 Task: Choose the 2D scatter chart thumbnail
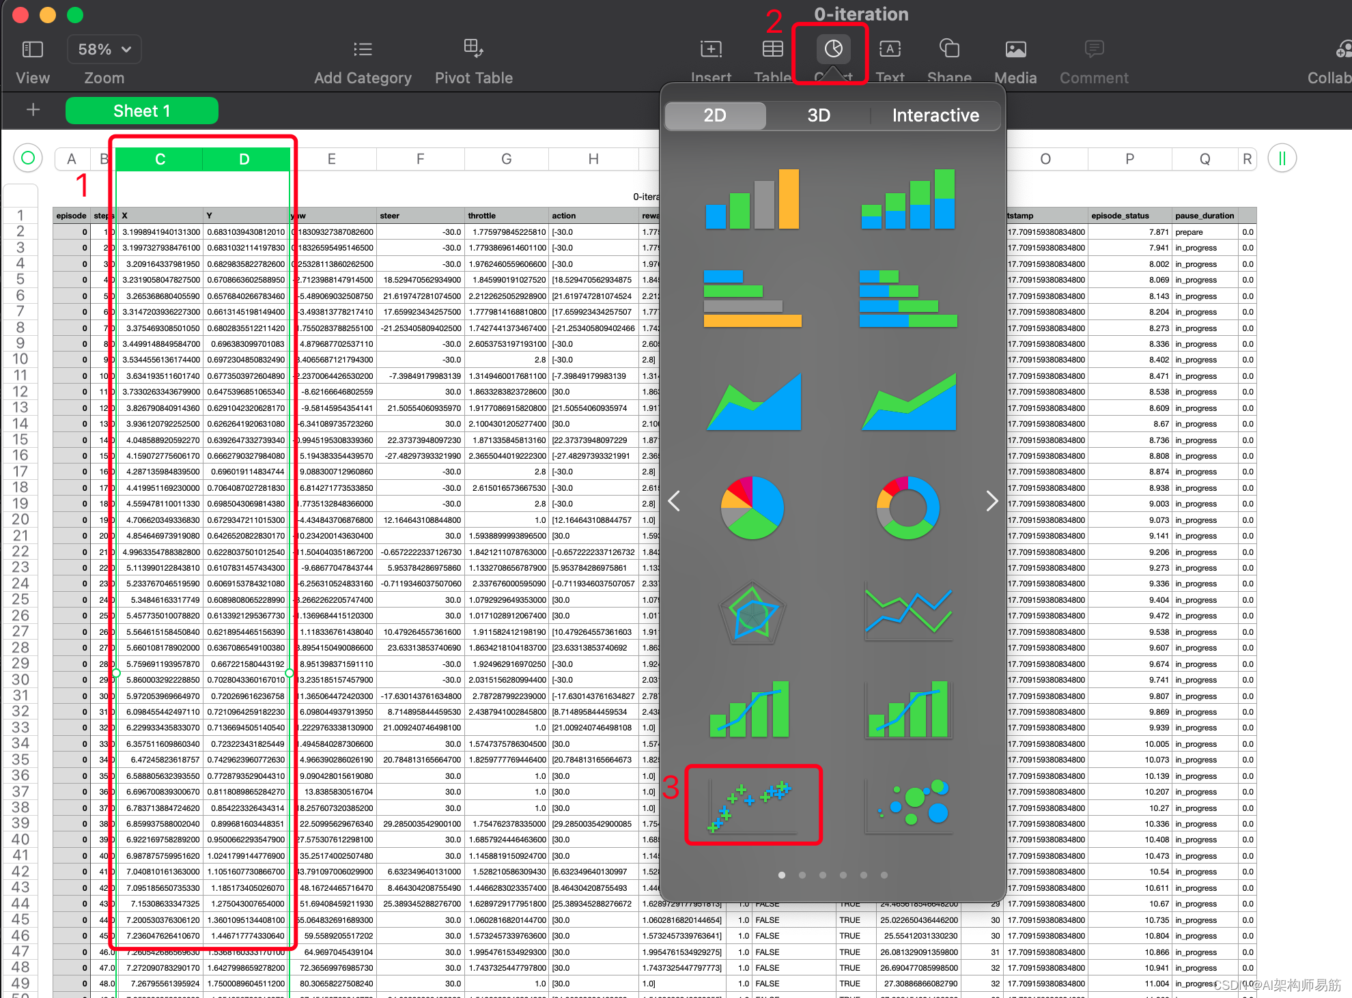(x=752, y=805)
